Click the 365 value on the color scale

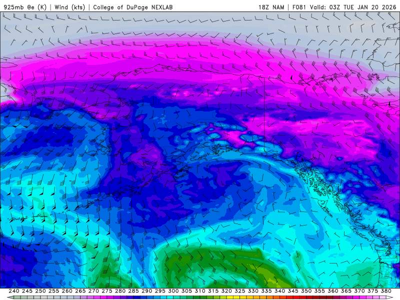(346, 291)
